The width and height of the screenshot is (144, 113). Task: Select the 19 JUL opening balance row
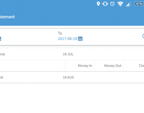pos(72,54)
